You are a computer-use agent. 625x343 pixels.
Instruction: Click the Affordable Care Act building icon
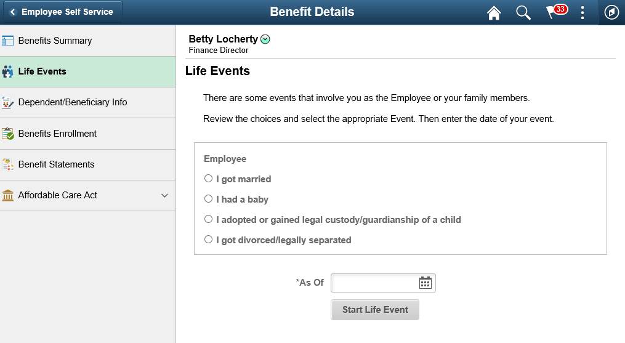pyautogui.click(x=7, y=195)
